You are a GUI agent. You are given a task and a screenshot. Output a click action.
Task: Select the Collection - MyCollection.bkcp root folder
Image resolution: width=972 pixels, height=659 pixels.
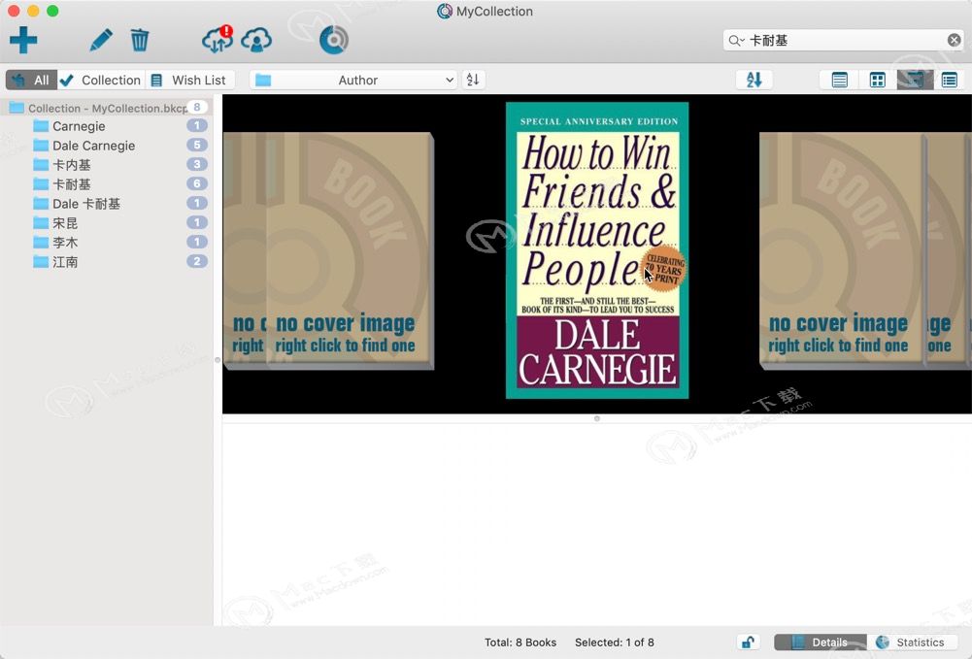[x=107, y=108]
